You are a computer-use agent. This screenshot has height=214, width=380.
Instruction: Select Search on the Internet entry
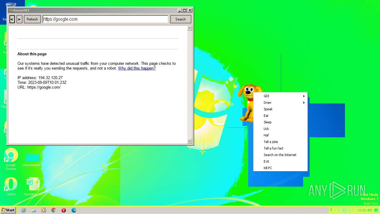pos(281,155)
